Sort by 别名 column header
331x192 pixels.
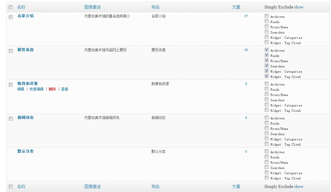tap(155, 7)
